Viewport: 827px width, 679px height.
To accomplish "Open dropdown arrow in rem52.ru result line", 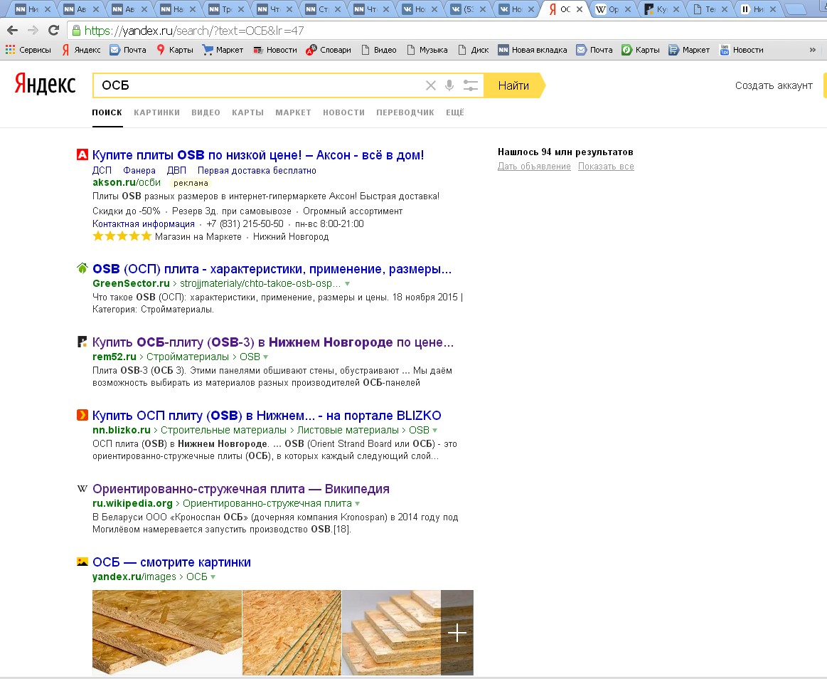I will pos(266,357).
